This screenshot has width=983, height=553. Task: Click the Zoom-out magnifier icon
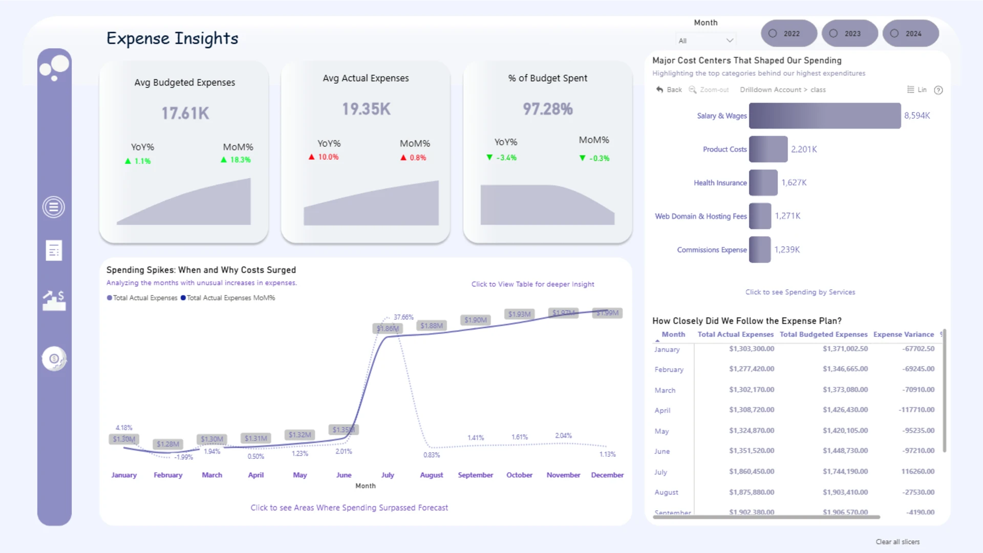pos(692,90)
